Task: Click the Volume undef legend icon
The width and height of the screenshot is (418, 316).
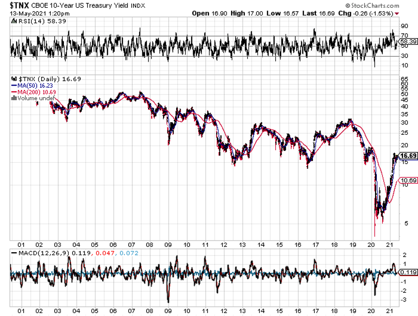Action: point(13,98)
